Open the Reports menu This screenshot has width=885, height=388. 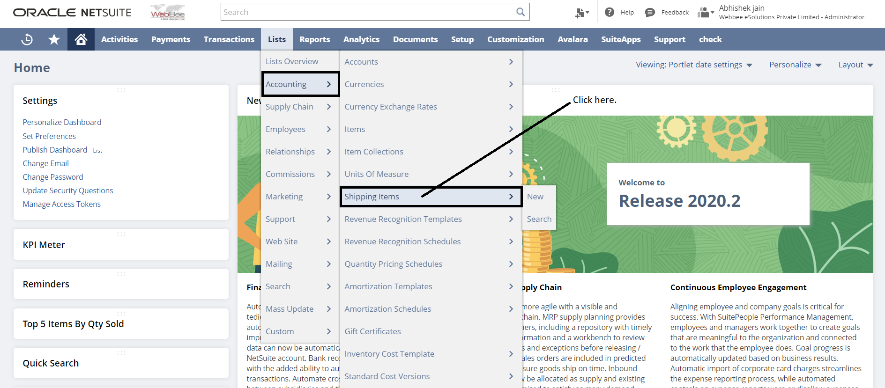click(315, 39)
